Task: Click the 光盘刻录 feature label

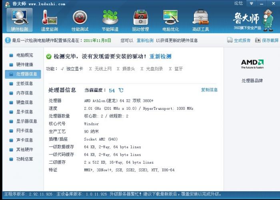Action: click(154, 69)
